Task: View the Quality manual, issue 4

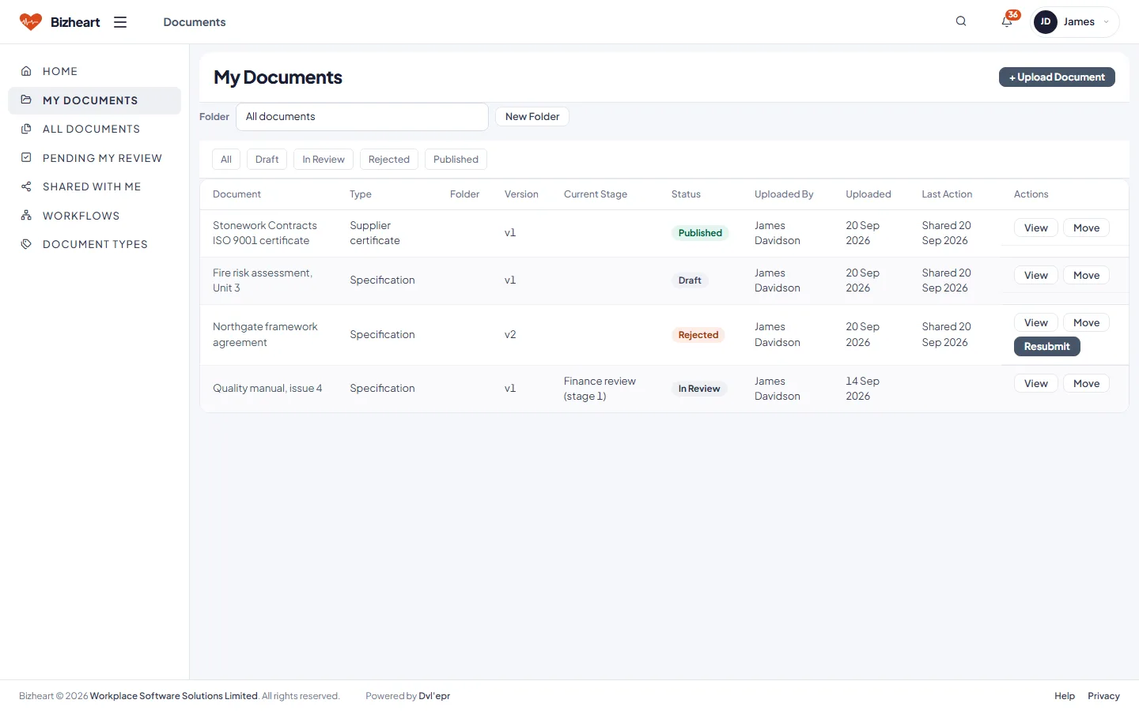Action: click(1036, 384)
